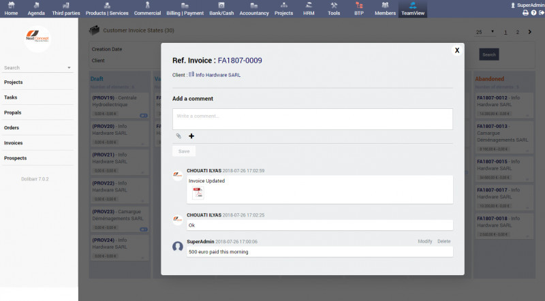Open abandoned invoice FA1807-0015 card
Viewport: 545px width, 301px height.
point(504,170)
